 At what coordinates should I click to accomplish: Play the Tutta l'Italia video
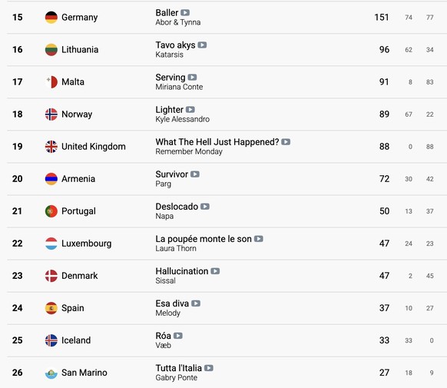click(208, 368)
